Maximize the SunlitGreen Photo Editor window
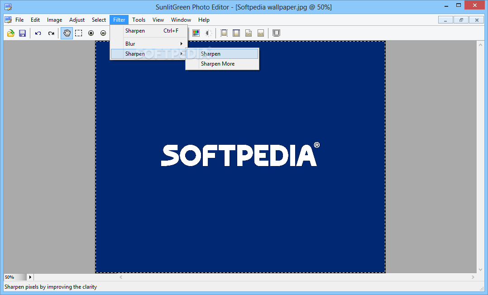 tap(459, 5)
